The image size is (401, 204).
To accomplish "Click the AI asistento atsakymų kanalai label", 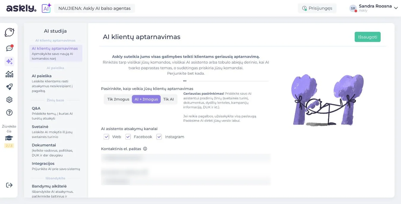I will [129, 129].
